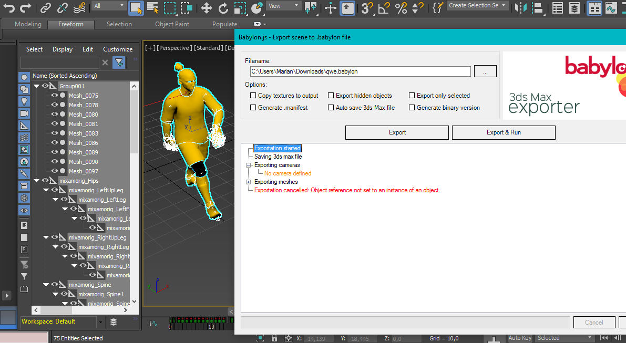The width and height of the screenshot is (626, 343).
Task: Click the Align tool icon
Action: pos(537,7)
